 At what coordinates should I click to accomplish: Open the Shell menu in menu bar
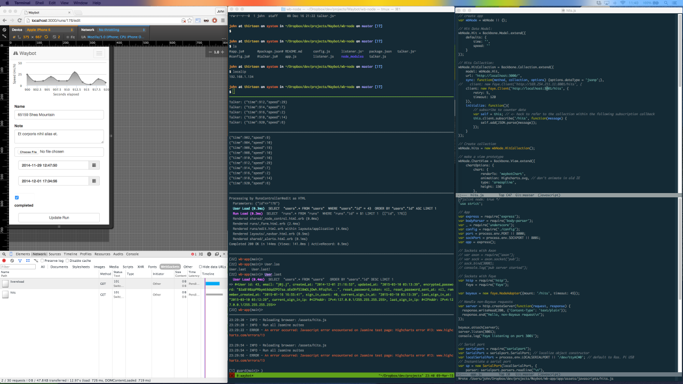click(40, 3)
